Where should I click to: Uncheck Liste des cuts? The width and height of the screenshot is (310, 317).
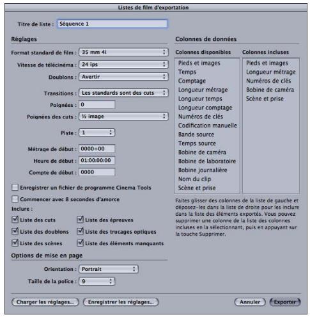15,220
